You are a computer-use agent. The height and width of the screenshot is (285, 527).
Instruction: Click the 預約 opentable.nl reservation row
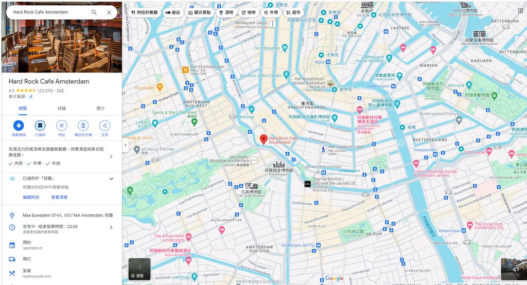click(62, 245)
